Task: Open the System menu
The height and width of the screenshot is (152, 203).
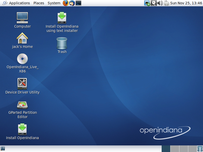Action: pyautogui.click(x=54, y=3)
